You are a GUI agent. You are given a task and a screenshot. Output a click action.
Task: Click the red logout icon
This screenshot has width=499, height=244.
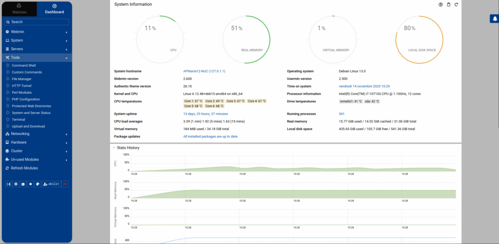(65, 184)
